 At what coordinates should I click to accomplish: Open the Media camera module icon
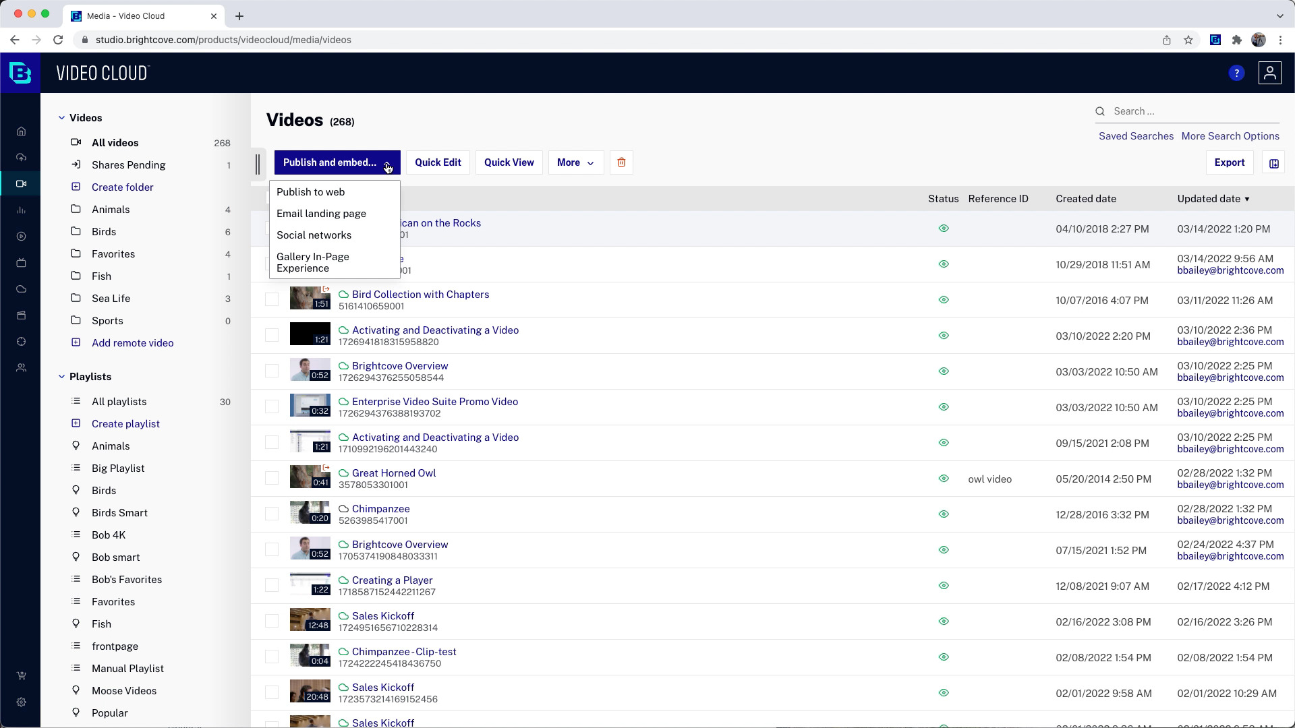[x=21, y=184]
